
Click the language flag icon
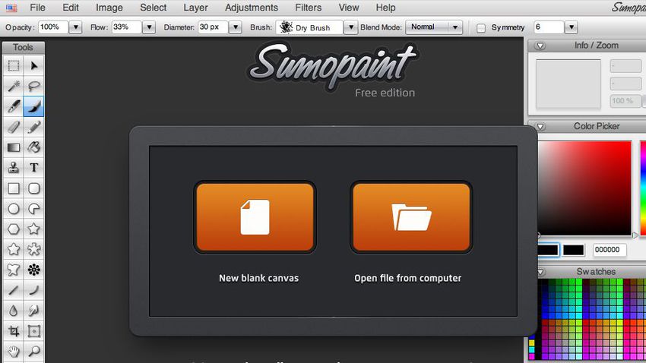point(11,8)
